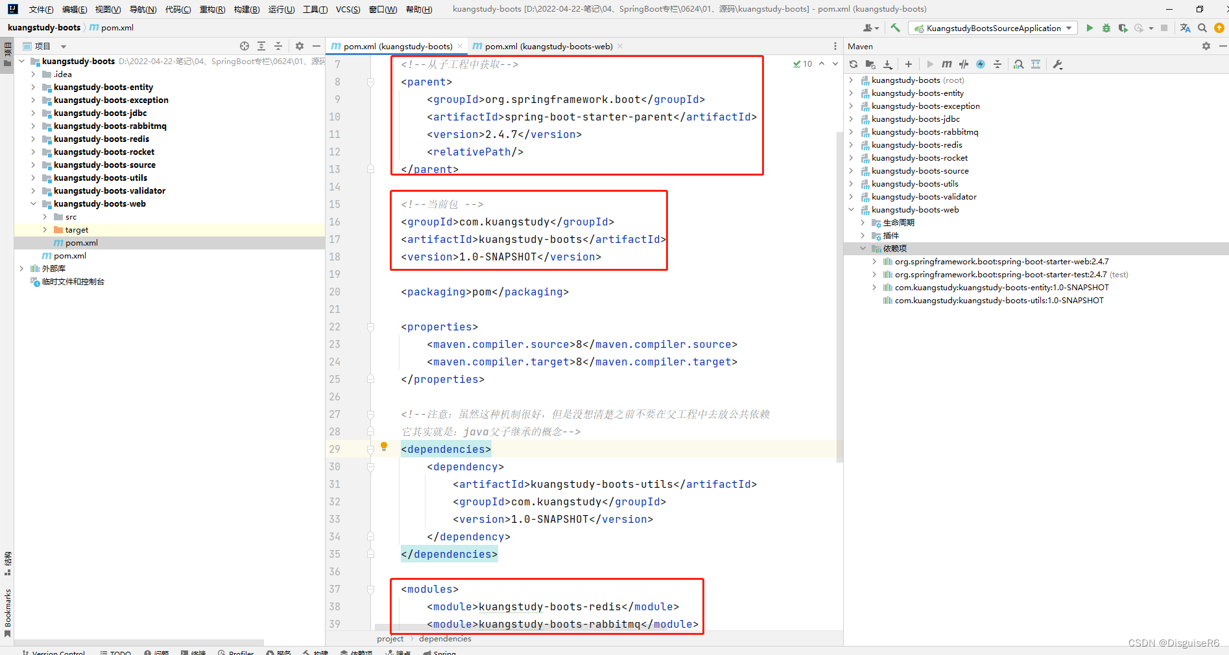Open Maven settings wrench
The image size is (1229, 655).
pos(1058,64)
